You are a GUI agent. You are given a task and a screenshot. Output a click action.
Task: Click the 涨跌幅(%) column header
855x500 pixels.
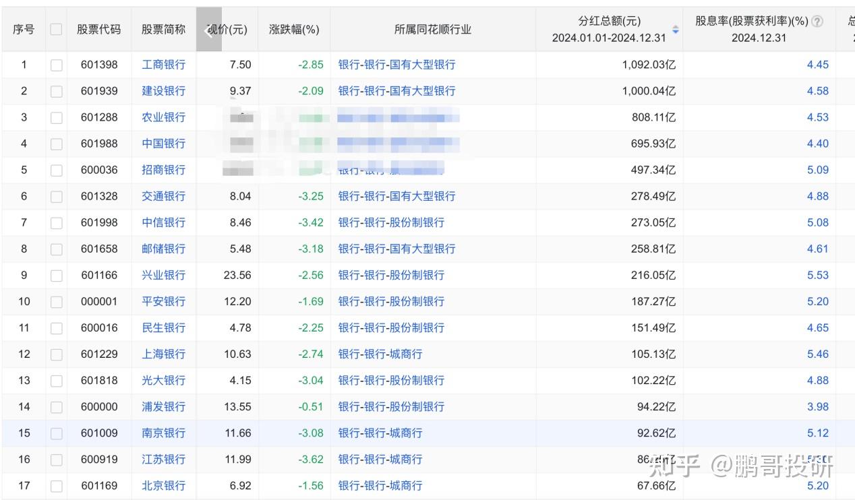tap(294, 29)
